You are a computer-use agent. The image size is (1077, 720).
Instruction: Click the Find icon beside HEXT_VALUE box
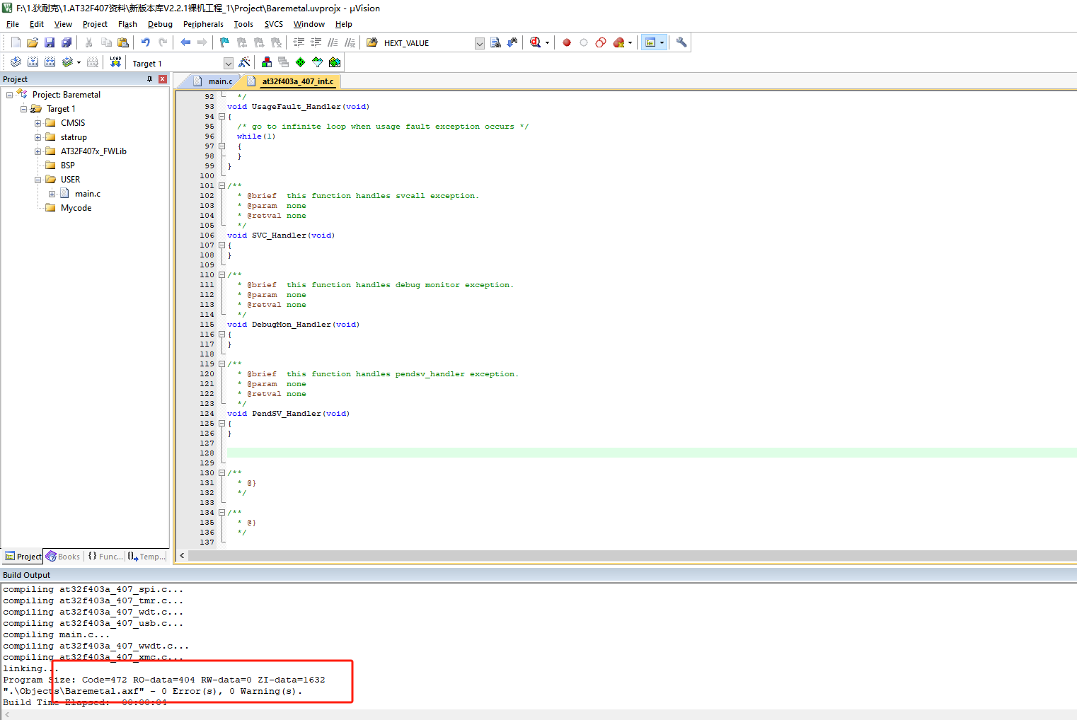[x=495, y=42]
